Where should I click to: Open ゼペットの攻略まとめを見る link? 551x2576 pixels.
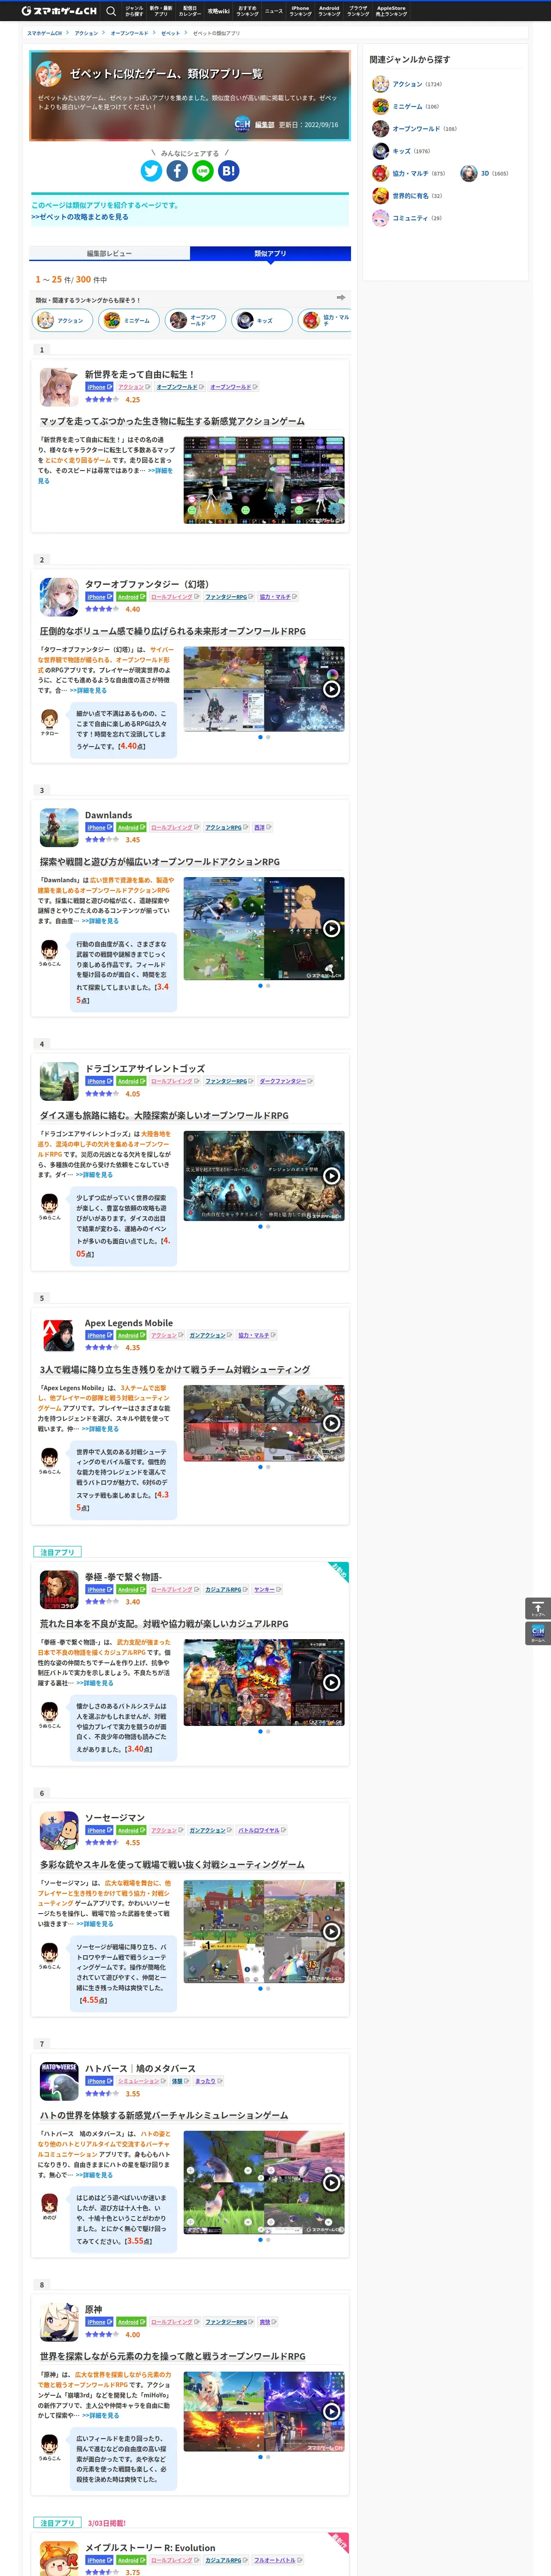(x=80, y=217)
